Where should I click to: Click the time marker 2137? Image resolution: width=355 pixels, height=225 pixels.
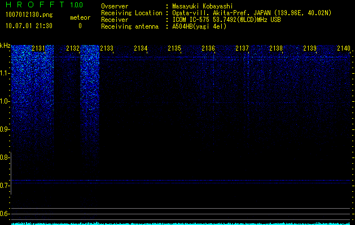point(242,48)
